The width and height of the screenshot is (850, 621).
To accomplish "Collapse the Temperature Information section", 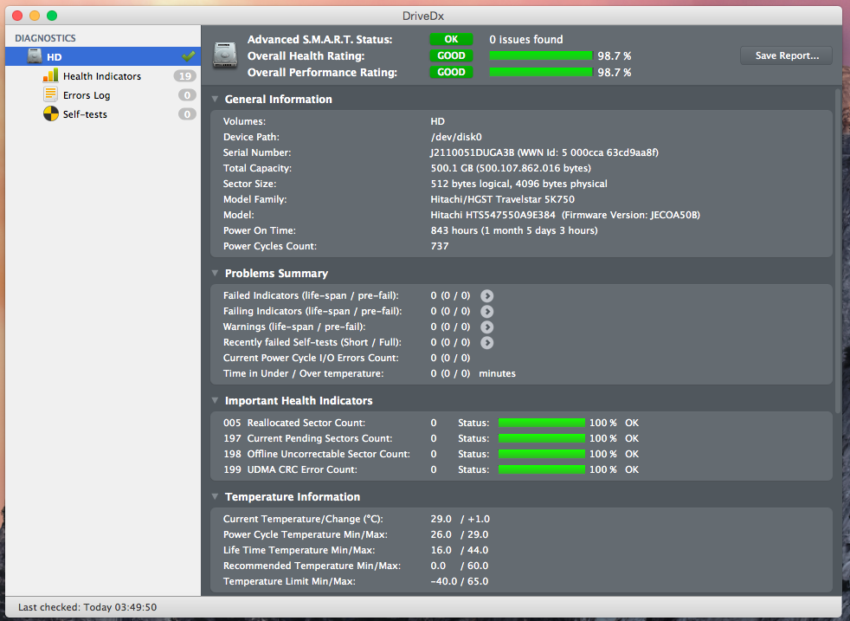I will point(216,496).
